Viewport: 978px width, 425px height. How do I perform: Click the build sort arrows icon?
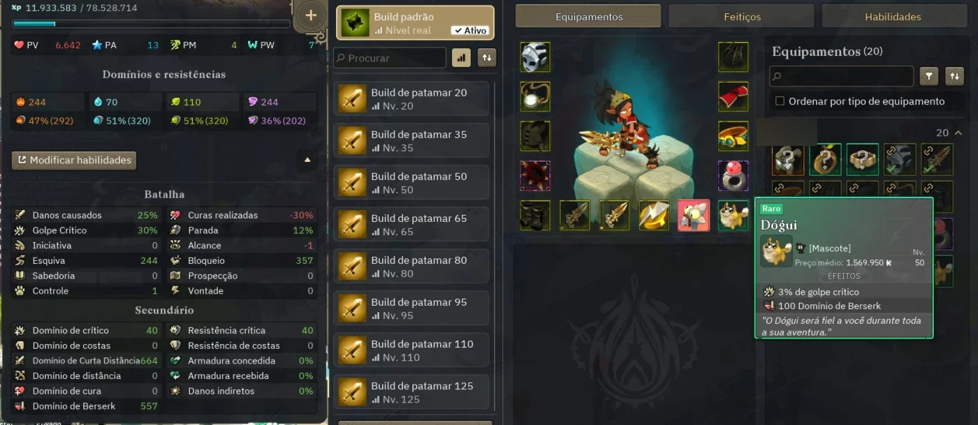click(487, 58)
